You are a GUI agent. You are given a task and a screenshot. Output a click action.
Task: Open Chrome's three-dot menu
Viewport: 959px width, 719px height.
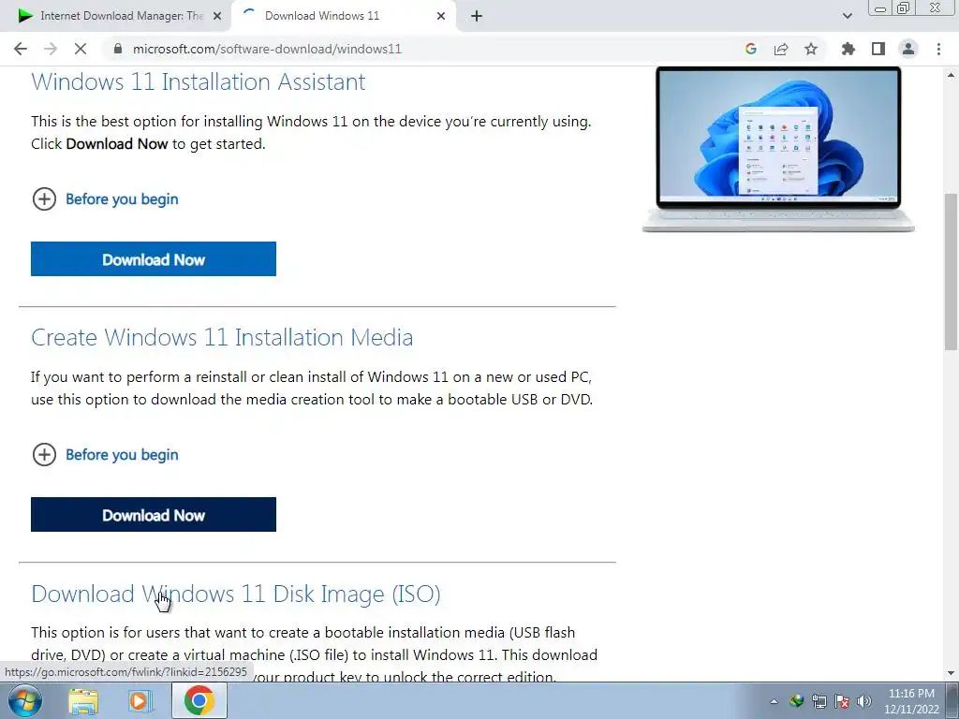[938, 49]
